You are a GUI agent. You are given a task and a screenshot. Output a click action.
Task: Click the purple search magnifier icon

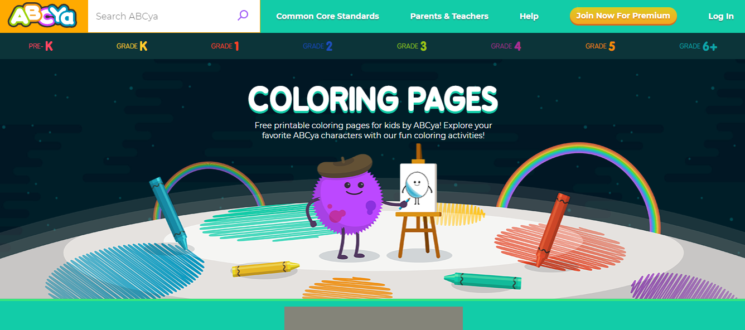click(x=243, y=16)
